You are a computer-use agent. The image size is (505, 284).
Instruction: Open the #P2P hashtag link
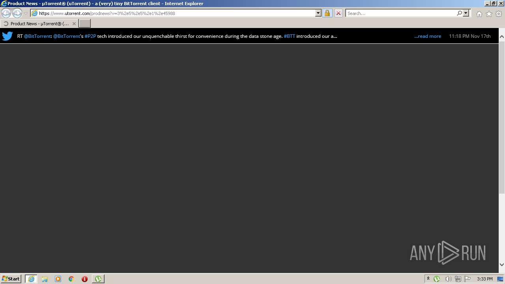pyautogui.click(x=90, y=36)
